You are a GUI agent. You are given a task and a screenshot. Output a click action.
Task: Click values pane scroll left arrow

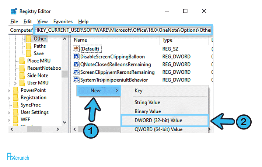click(x=75, y=129)
